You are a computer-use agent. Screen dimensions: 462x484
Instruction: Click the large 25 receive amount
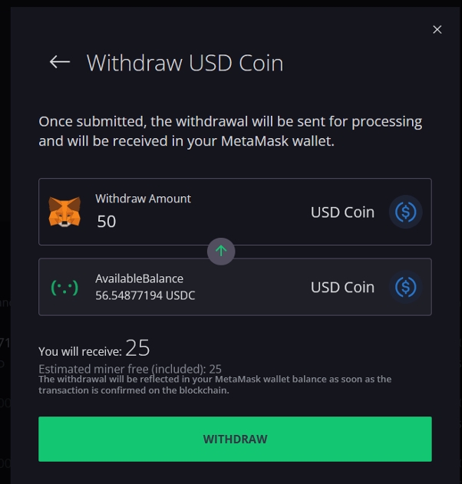point(137,348)
